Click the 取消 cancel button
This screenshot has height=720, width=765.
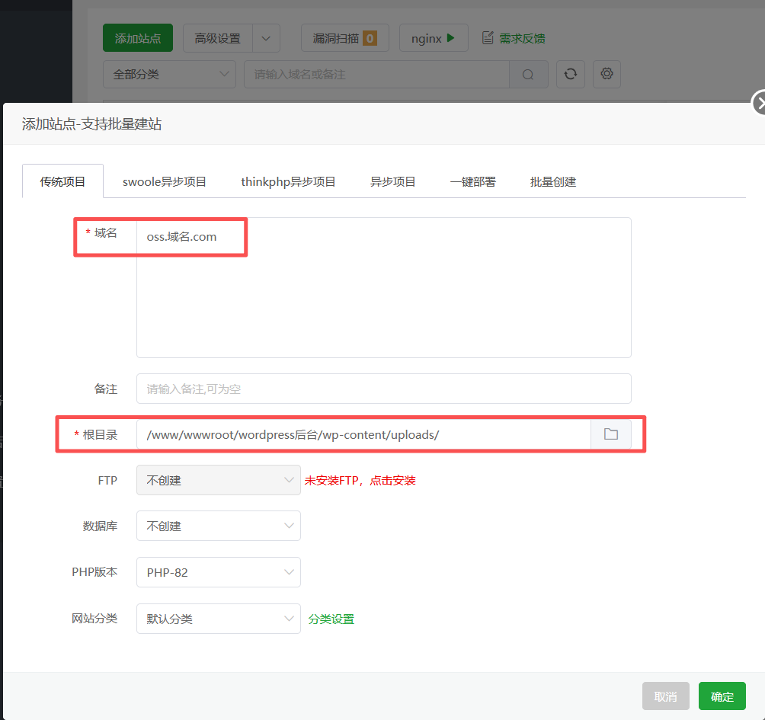(x=665, y=696)
